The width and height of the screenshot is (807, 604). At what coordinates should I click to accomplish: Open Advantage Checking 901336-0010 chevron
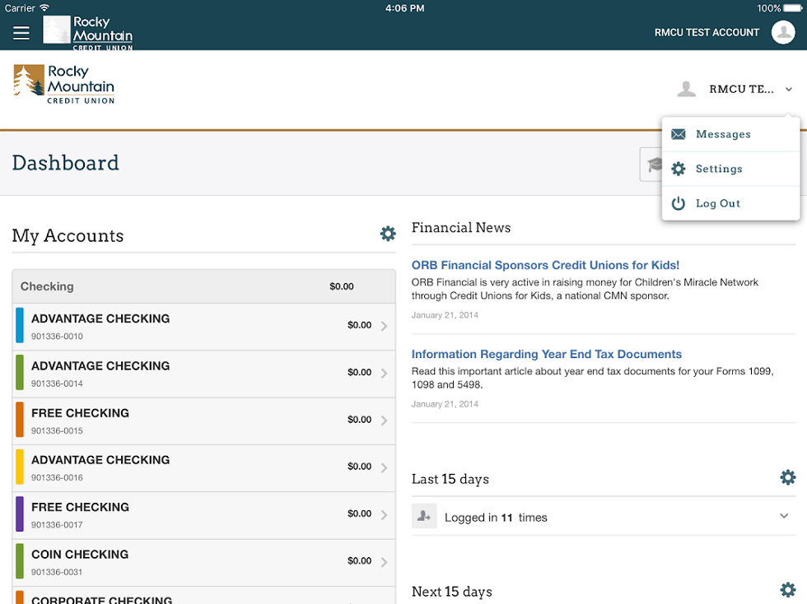click(x=384, y=326)
